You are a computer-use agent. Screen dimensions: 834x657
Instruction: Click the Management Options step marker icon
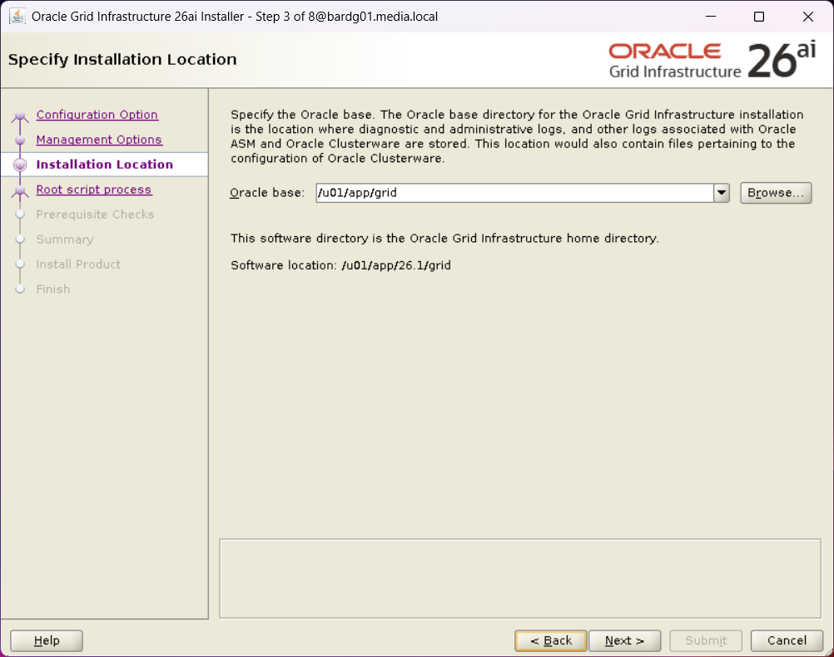point(20,141)
